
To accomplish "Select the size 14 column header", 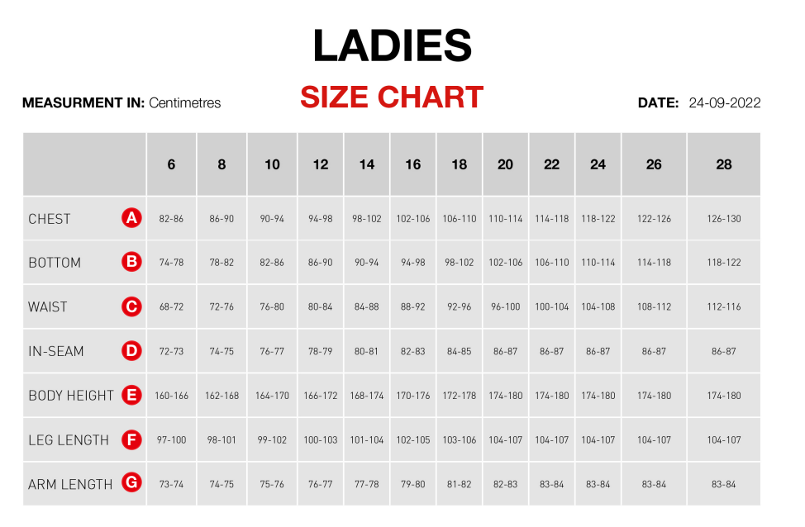I will point(367,164).
